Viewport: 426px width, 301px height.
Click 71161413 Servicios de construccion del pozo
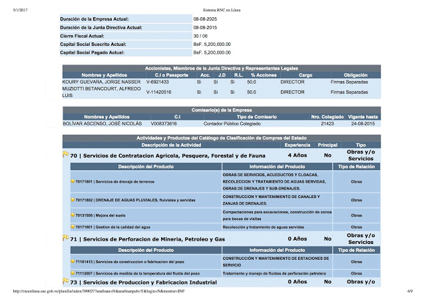pos(130,262)
